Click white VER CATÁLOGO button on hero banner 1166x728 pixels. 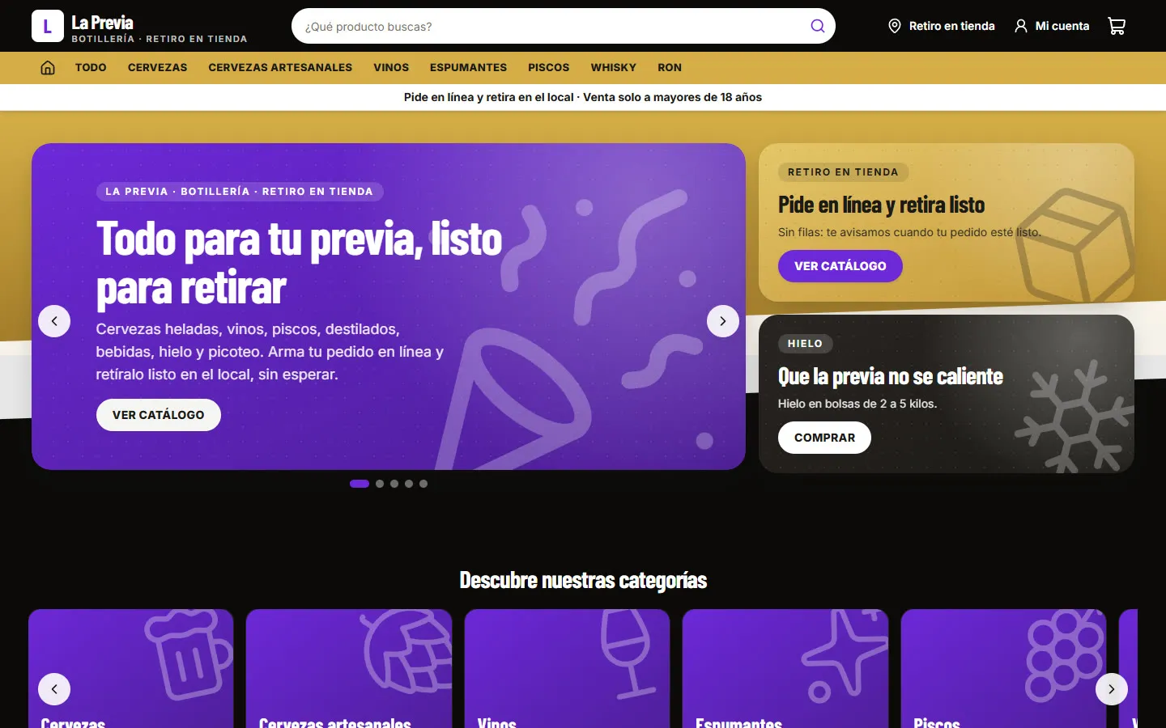coord(159,415)
